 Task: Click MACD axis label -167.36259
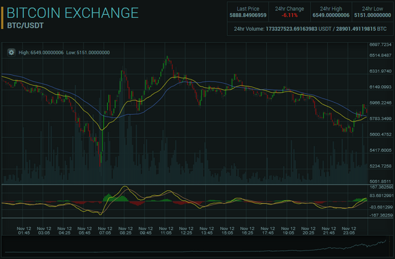coord(381,215)
